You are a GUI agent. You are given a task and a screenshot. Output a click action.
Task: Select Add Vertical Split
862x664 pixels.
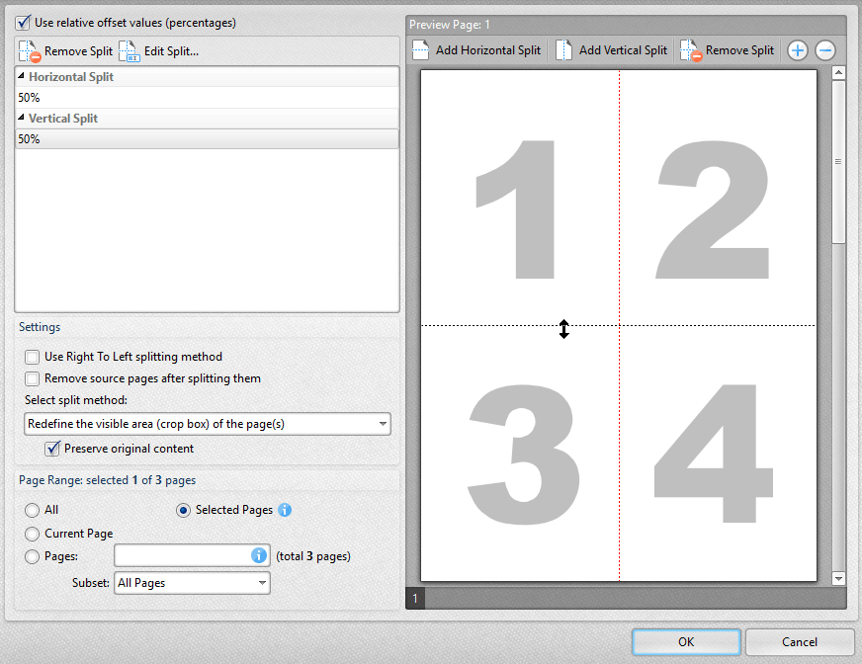click(x=611, y=49)
